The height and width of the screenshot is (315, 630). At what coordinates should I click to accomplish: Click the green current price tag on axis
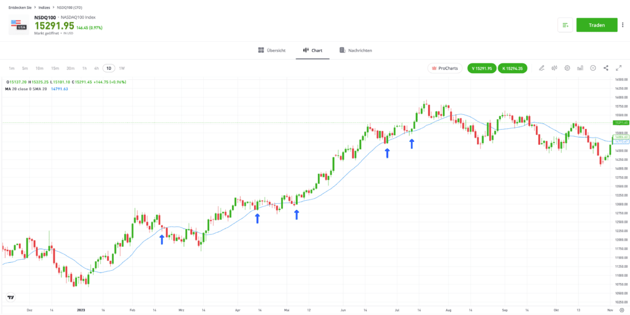click(621, 123)
